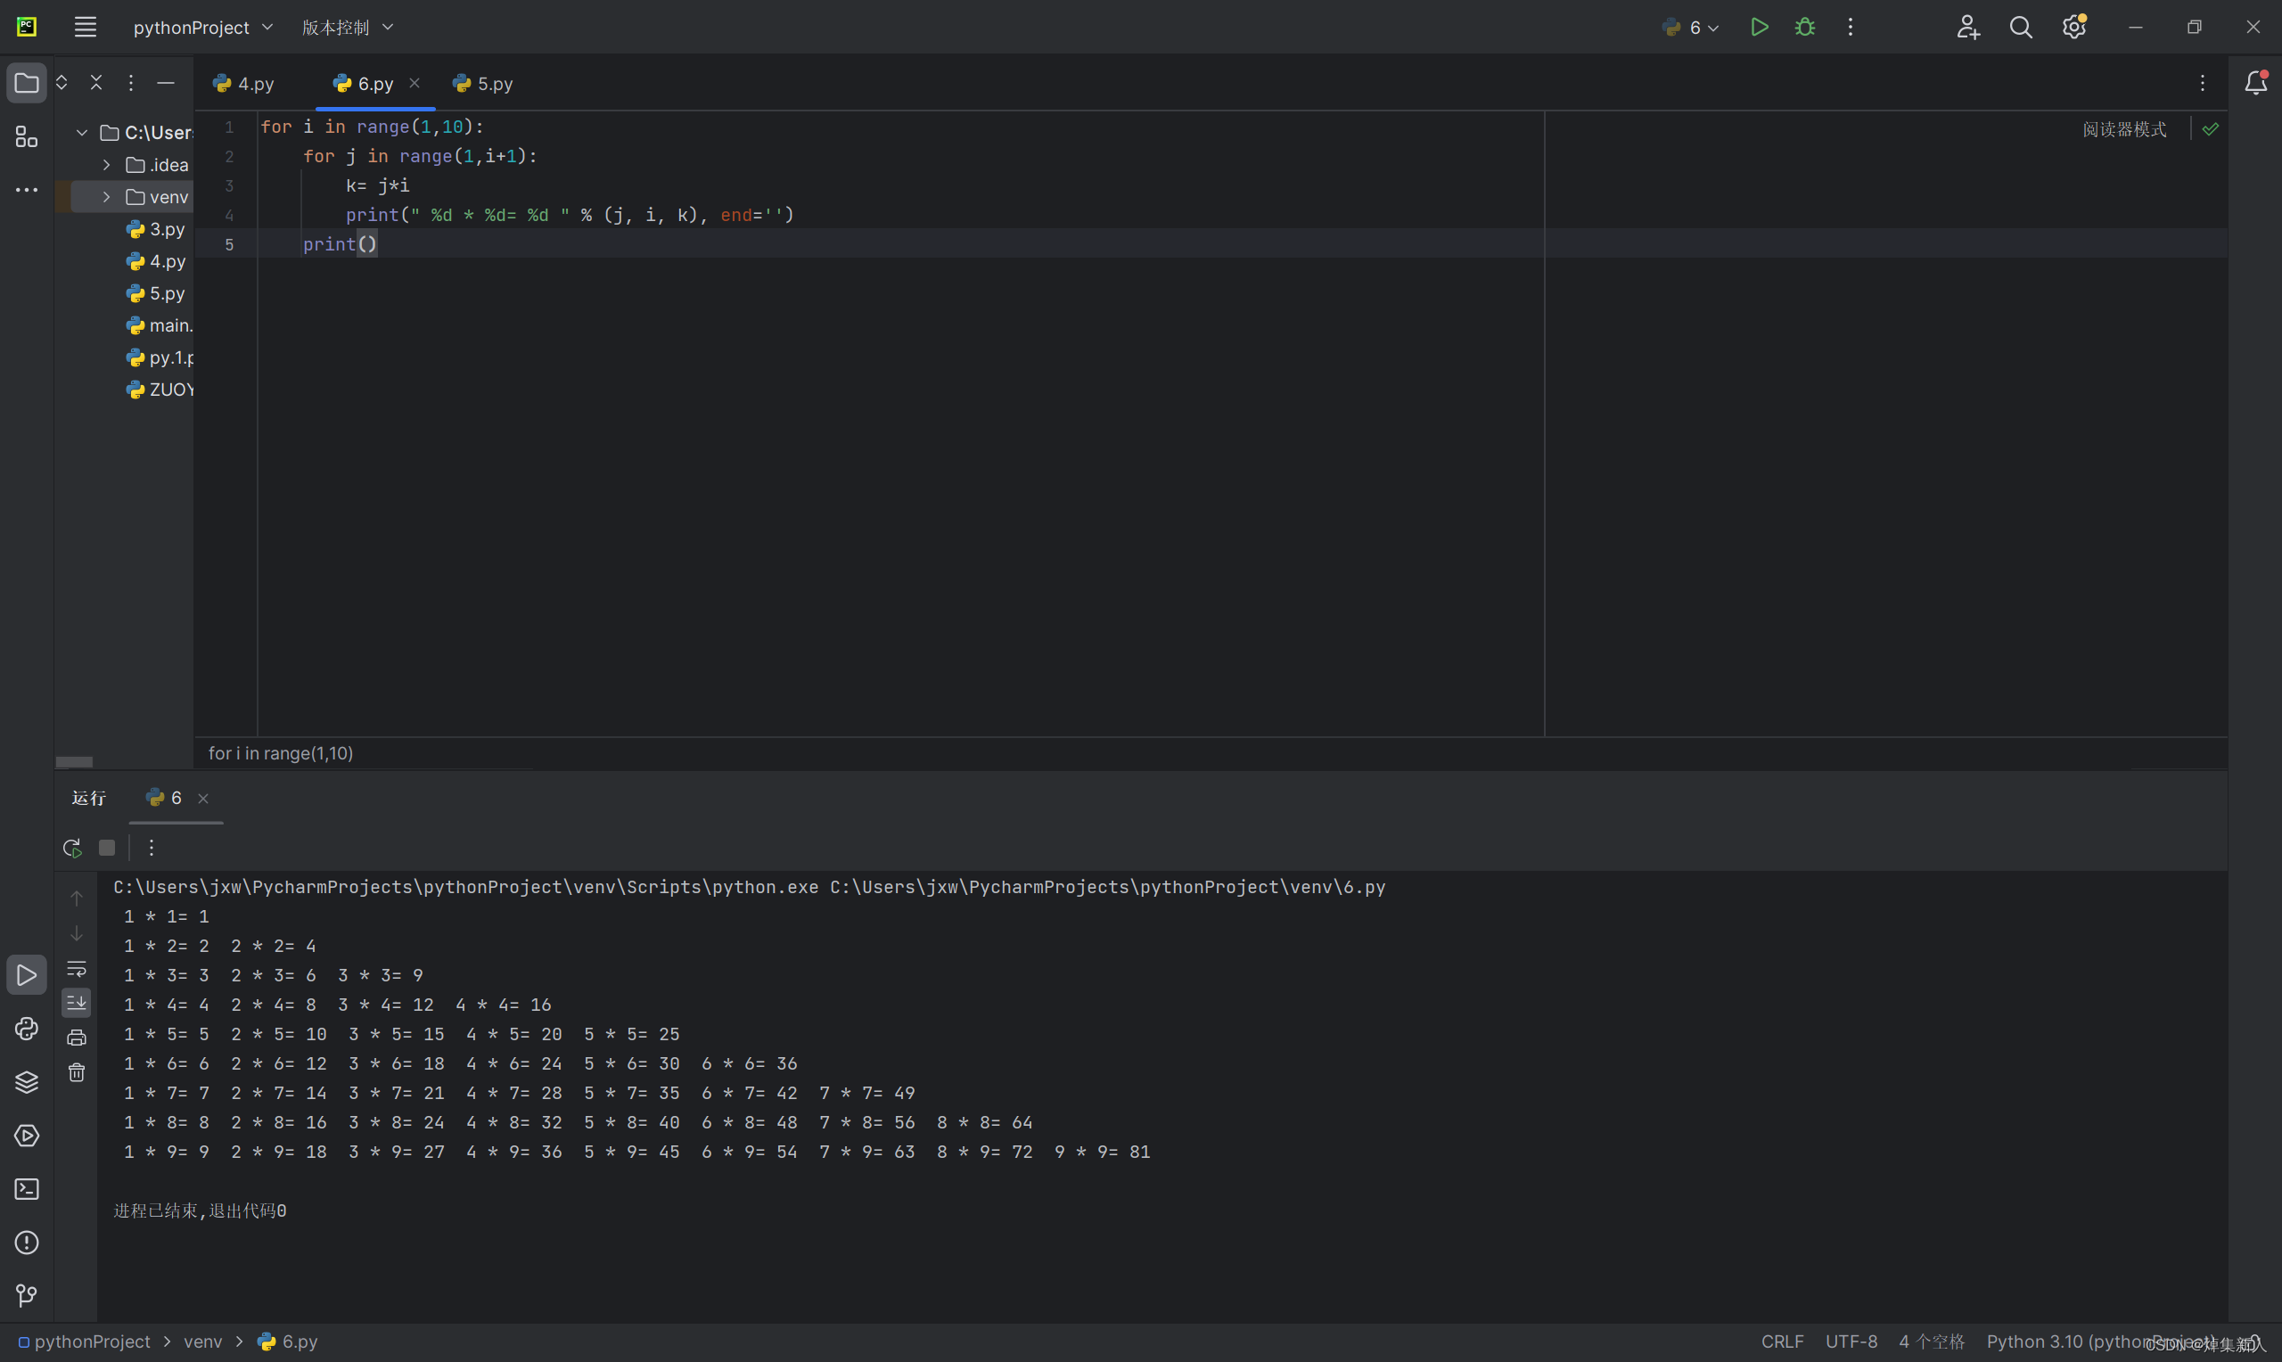Image resolution: width=2282 pixels, height=1362 pixels.
Task: Expand the venv folder in project tree
Action: click(106, 197)
